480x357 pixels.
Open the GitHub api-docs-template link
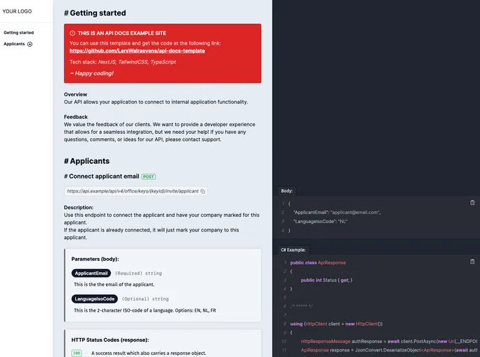tap(137, 51)
